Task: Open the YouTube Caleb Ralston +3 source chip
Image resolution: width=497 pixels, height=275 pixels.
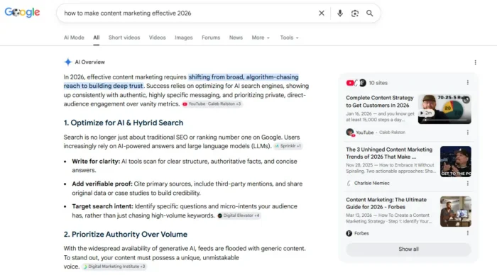Action: click(x=212, y=103)
